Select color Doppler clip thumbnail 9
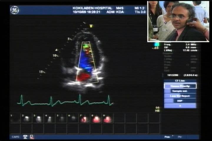Image resolution: width=212 pixels, height=141 pixels. (x=107, y=118)
